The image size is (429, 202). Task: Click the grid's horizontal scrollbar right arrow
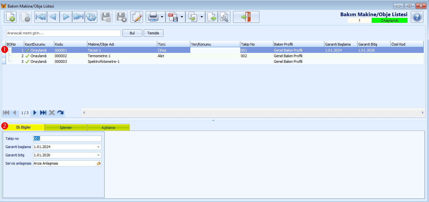point(423,113)
